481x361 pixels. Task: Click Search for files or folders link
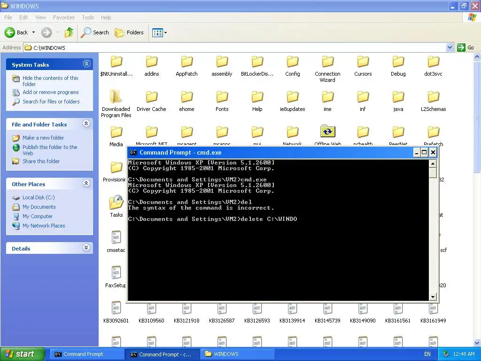click(51, 102)
